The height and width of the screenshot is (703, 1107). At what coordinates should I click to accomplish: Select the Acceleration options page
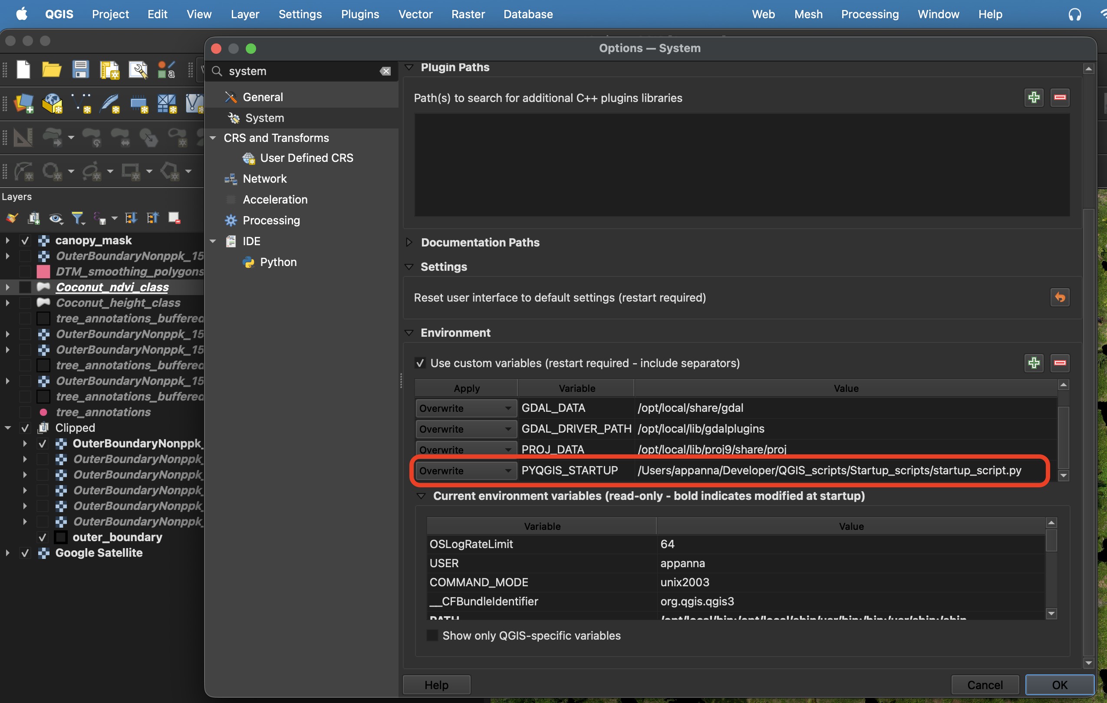point(275,200)
